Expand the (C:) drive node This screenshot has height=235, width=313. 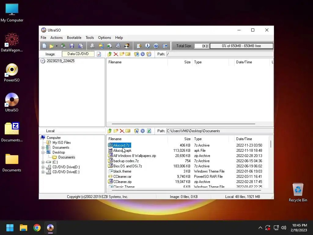pyautogui.click(x=43, y=162)
